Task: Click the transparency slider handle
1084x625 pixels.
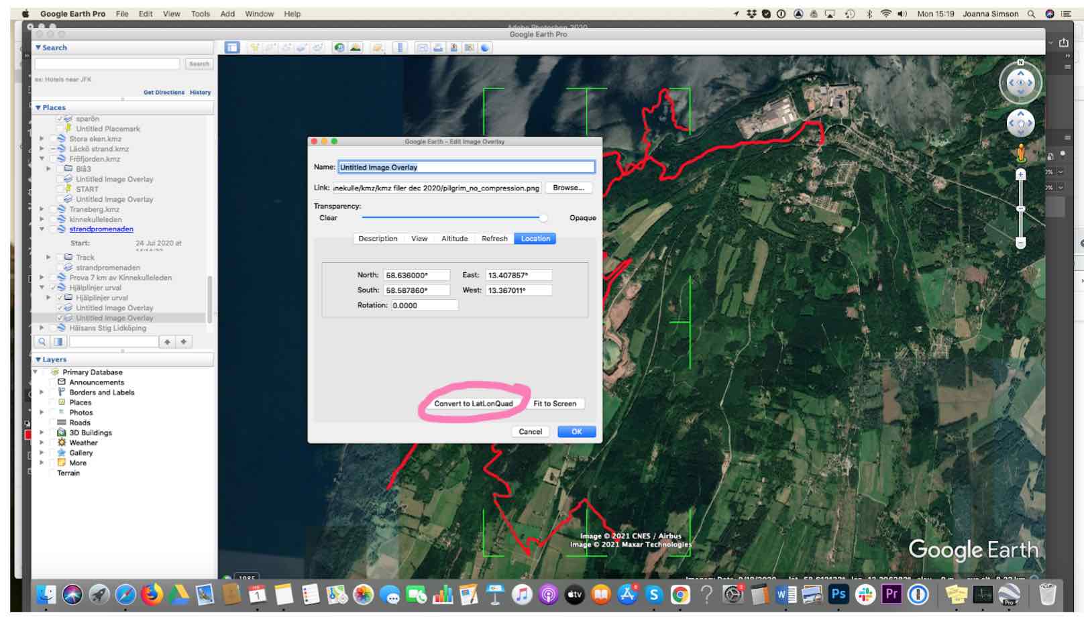Action: 543,218
